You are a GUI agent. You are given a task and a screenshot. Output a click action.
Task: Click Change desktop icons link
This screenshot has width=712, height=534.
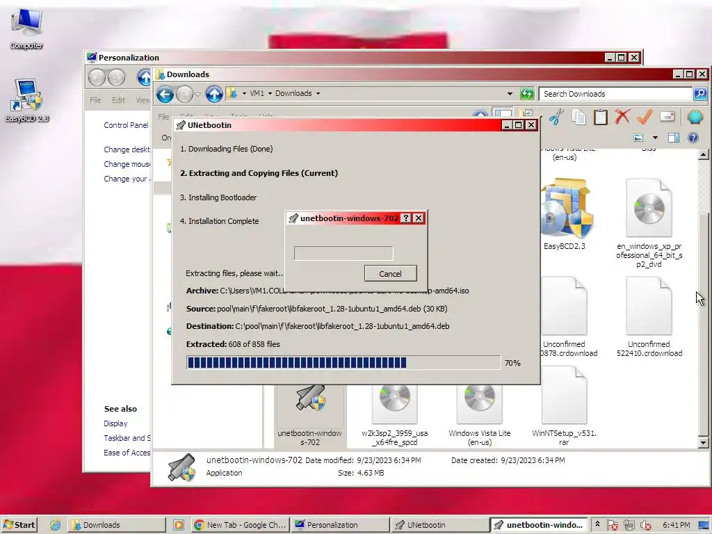(127, 149)
